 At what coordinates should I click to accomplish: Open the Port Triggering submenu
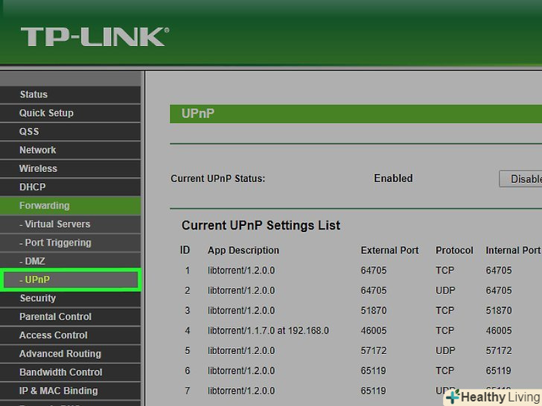(70, 242)
